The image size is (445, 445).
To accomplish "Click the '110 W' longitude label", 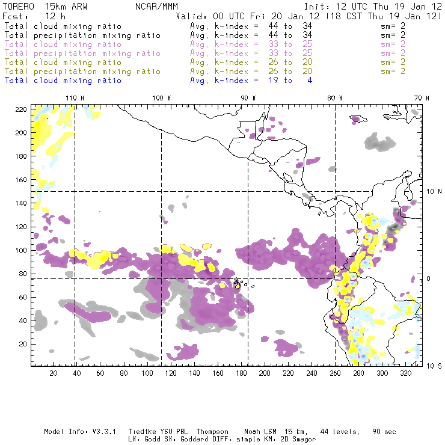I will (x=75, y=98).
